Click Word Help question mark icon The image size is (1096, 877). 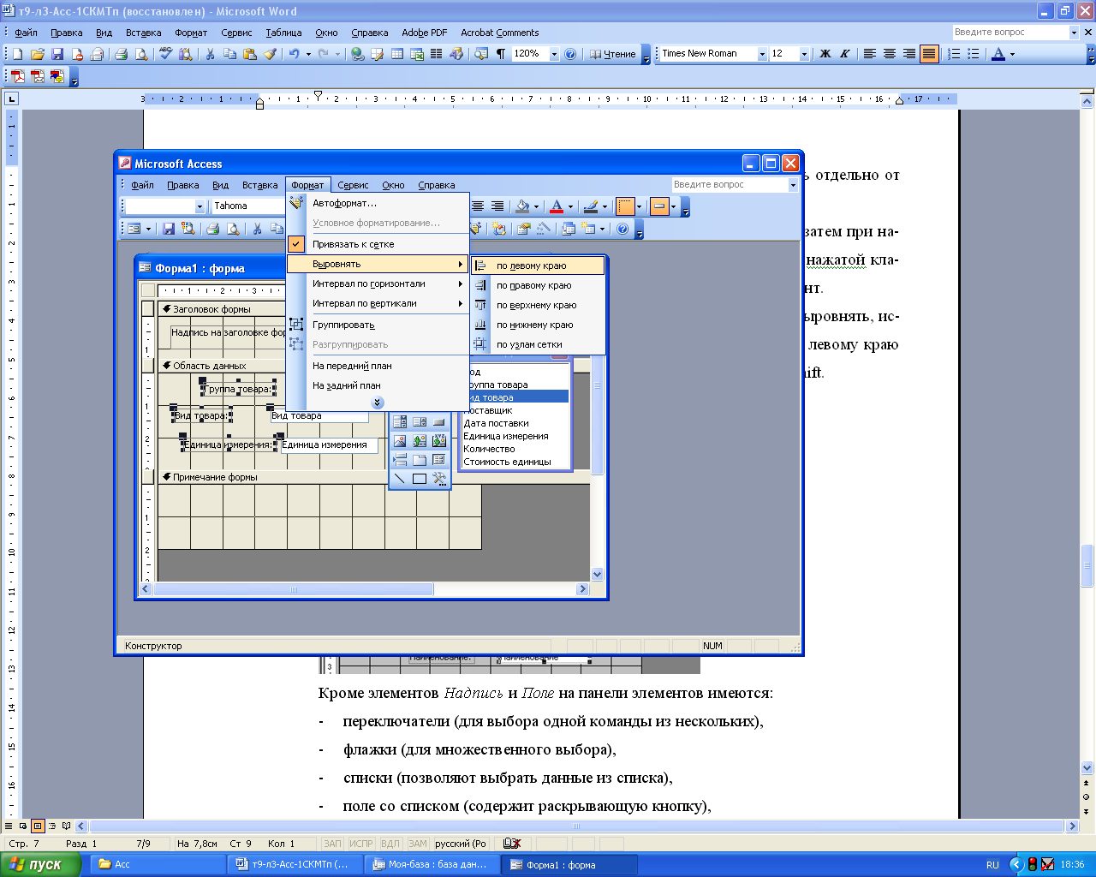[x=571, y=54]
